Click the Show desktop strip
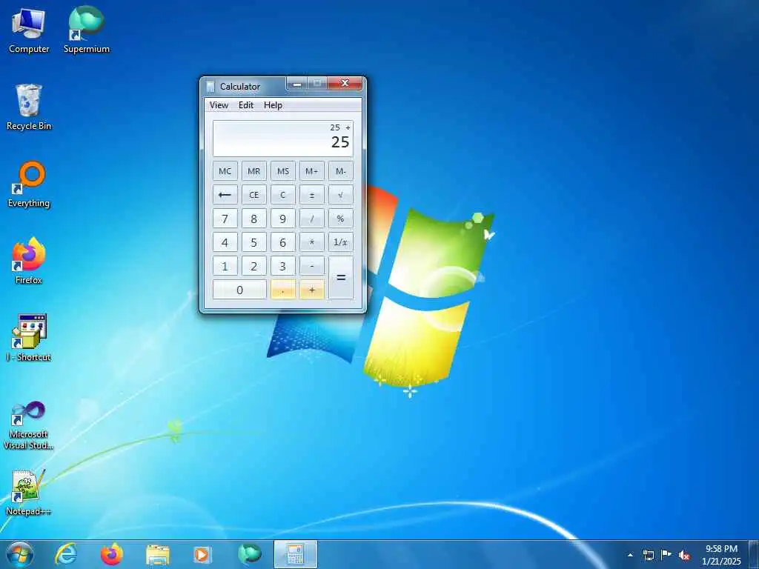Screen dimensions: 759x569 pos(754,554)
